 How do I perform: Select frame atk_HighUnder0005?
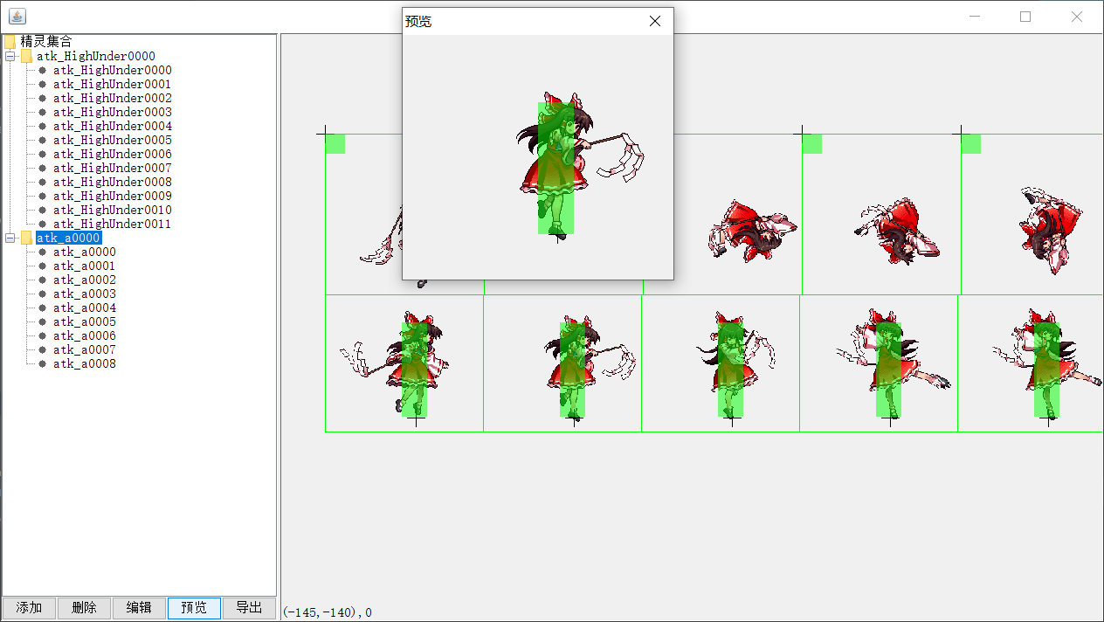tap(112, 140)
